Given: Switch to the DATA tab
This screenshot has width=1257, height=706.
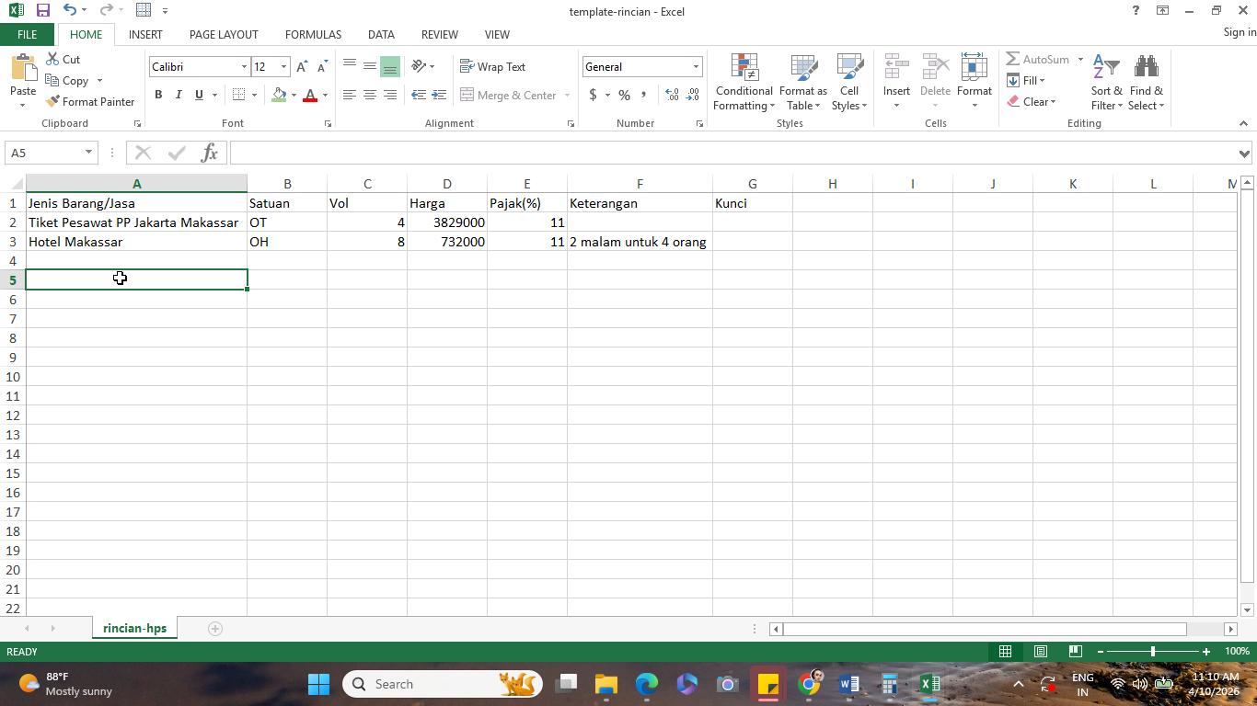Looking at the screenshot, I should pyautogui.click(x=381, y=34).
